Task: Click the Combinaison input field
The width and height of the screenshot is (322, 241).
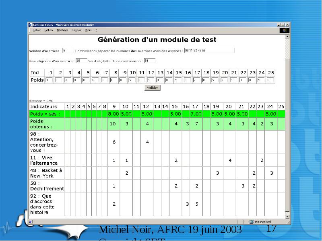Action: click(x=209, y=51)
